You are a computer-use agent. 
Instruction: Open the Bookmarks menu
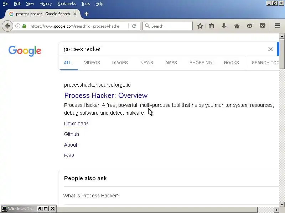pos(67,4)
